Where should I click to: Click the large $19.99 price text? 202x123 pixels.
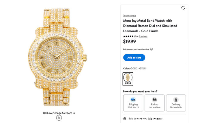click(129, 42)
